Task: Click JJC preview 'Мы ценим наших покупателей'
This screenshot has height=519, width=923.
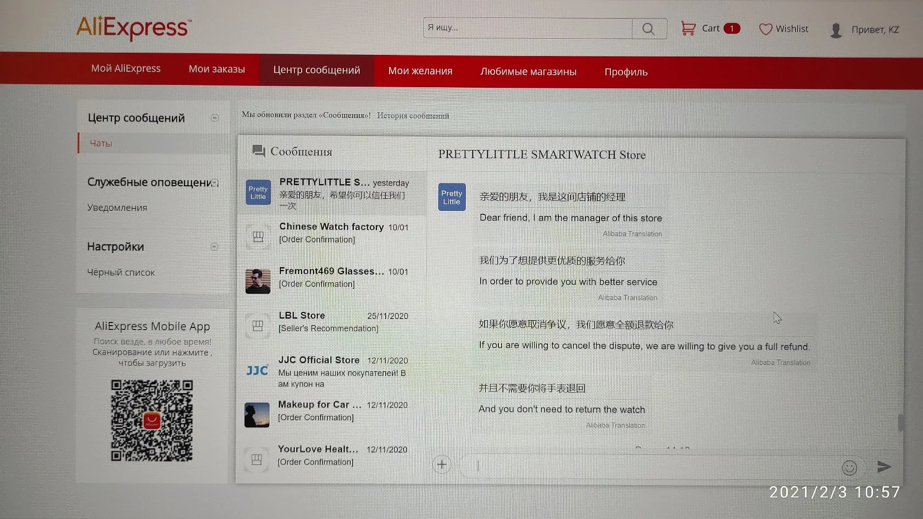Action: click(342, 378)
